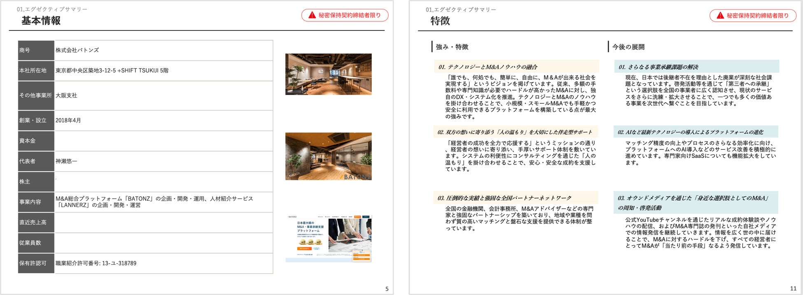Select the 今後の展開 section heading
The height and width of the screenshot is (295, 803).
coord(628,47)
